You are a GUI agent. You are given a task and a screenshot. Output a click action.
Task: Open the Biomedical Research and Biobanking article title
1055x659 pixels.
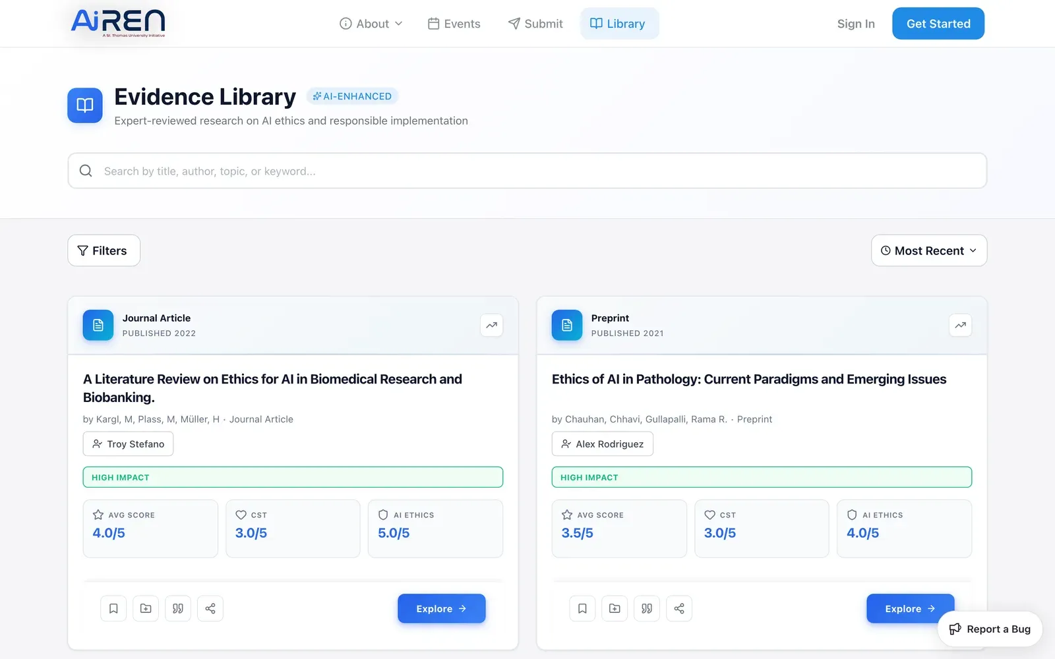pos(272,388)
